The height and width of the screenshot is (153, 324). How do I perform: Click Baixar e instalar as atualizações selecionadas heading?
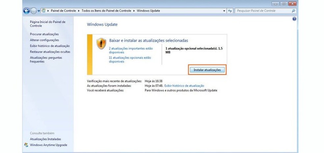coord(148,41)
